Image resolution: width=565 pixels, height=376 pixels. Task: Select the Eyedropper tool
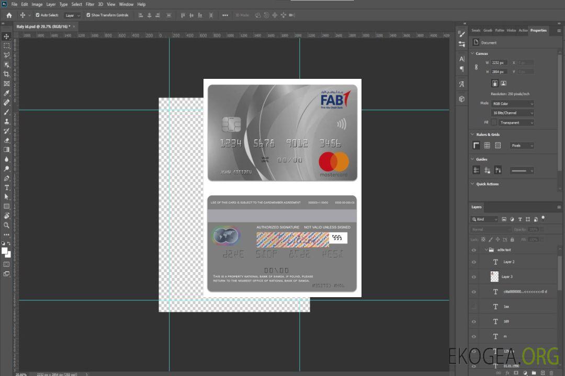click(6, 93)
